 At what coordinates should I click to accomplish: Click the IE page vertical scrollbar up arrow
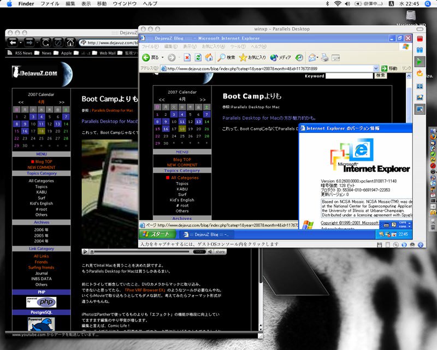point(409,76)
